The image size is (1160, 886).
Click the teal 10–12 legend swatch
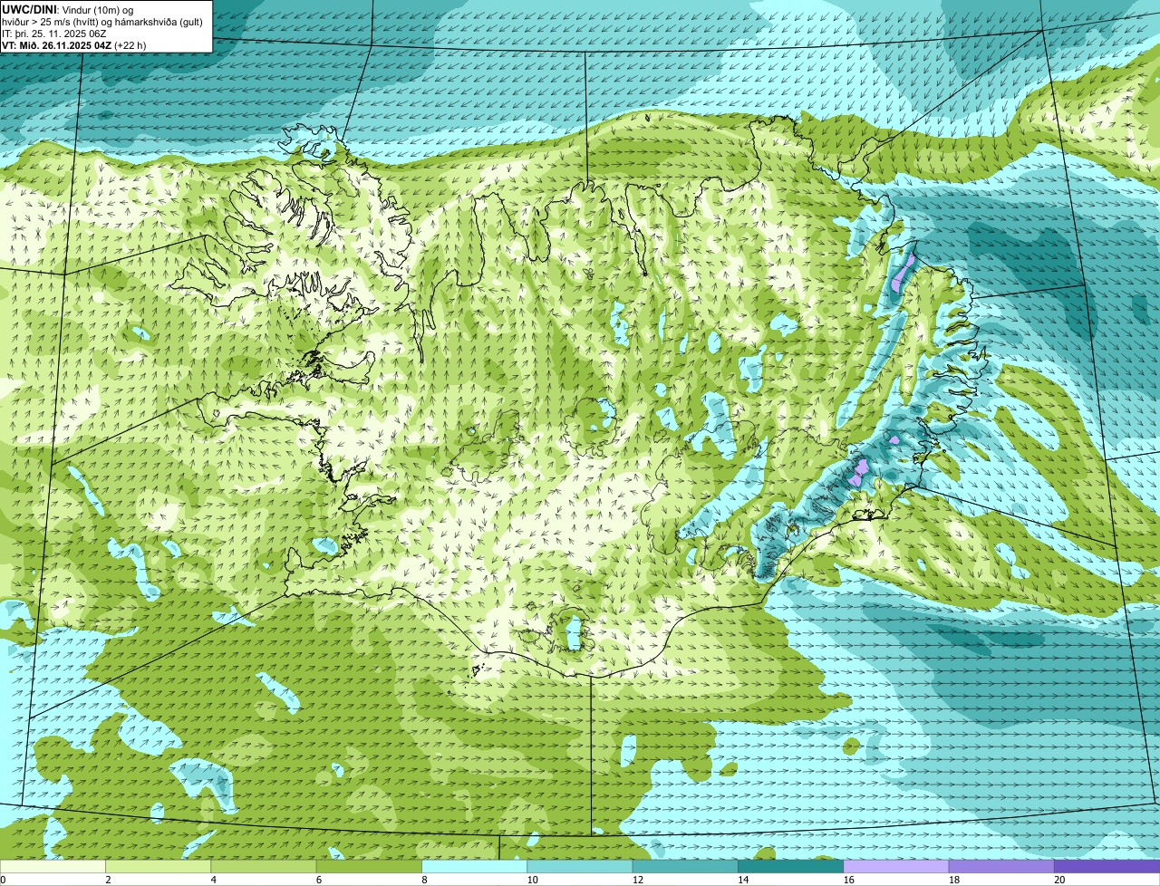[580, 867]
